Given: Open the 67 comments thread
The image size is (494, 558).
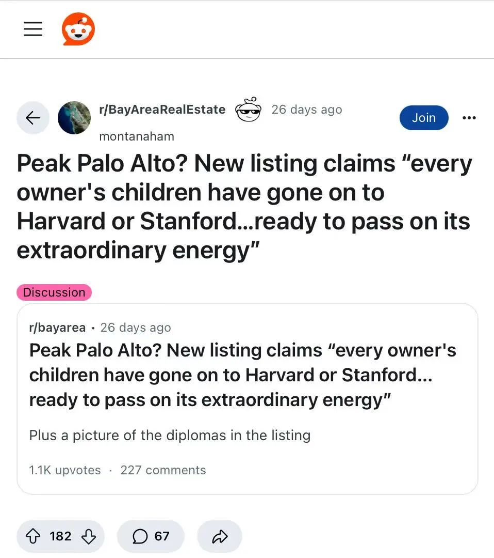Looking at the screenshot, I should coord(151,536).
